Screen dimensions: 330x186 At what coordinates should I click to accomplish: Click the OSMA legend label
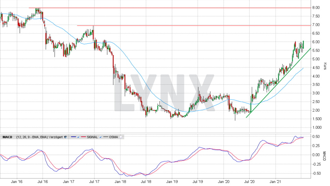coord(113,137)
